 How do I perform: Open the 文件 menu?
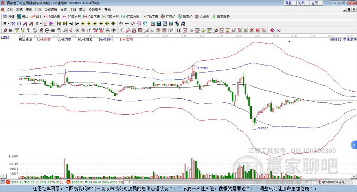click(10, 9)
